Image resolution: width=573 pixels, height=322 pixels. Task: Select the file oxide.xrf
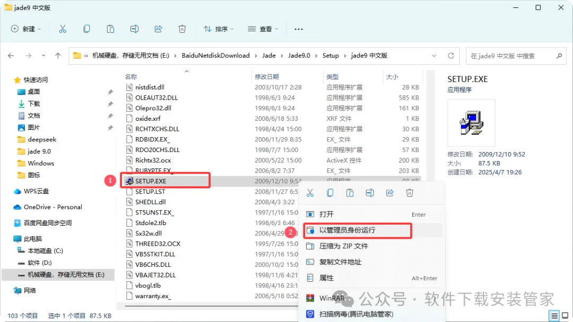click(x=148, y=119)
